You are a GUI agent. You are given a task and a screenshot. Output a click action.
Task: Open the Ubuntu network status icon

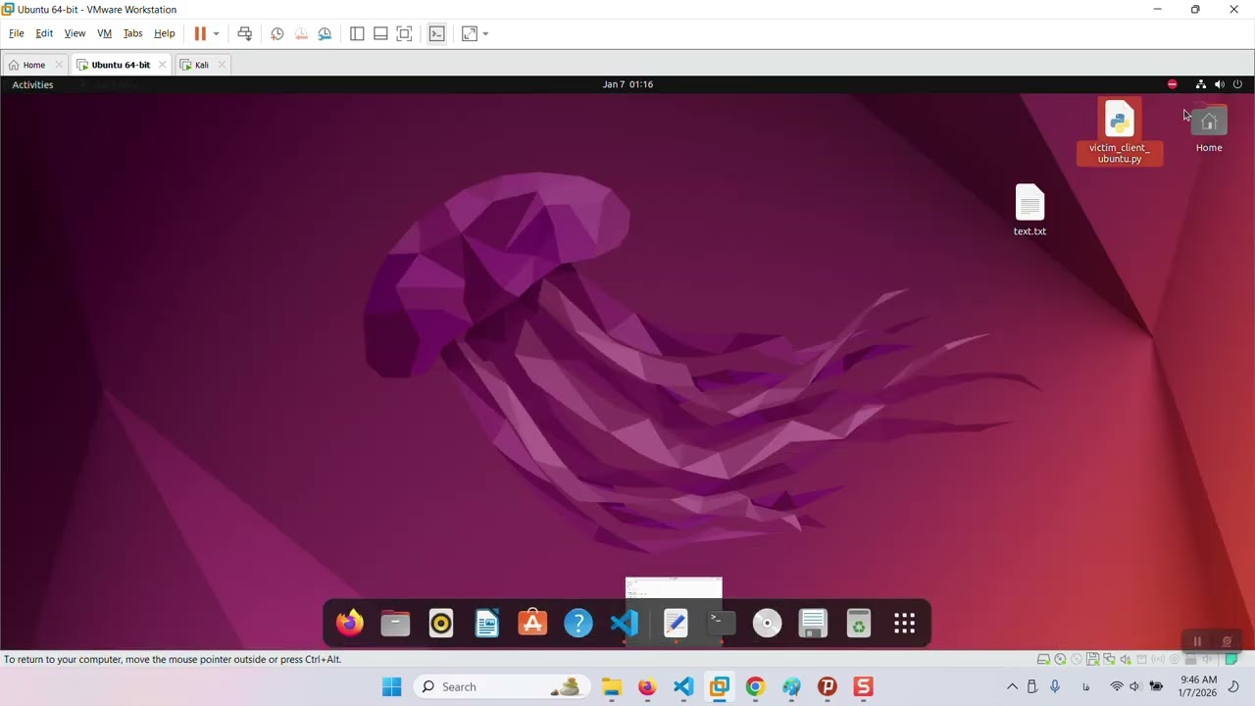(x=1201, y=84)
